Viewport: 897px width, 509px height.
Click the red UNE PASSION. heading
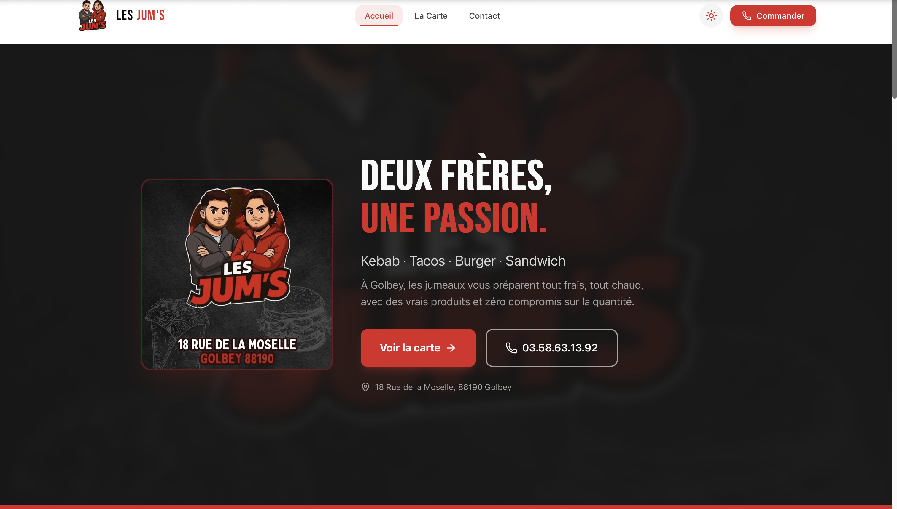pos(454,217)
